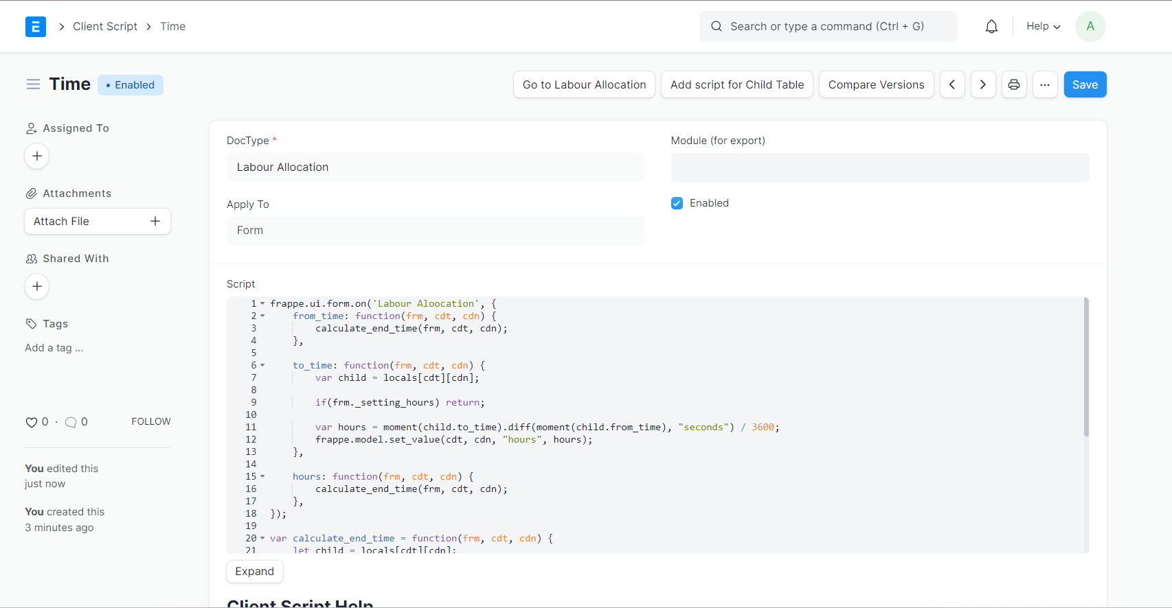Screen dimensions: 1172x608
Task: Collapse code fold at line 2
Action: [x=262, y=316]
